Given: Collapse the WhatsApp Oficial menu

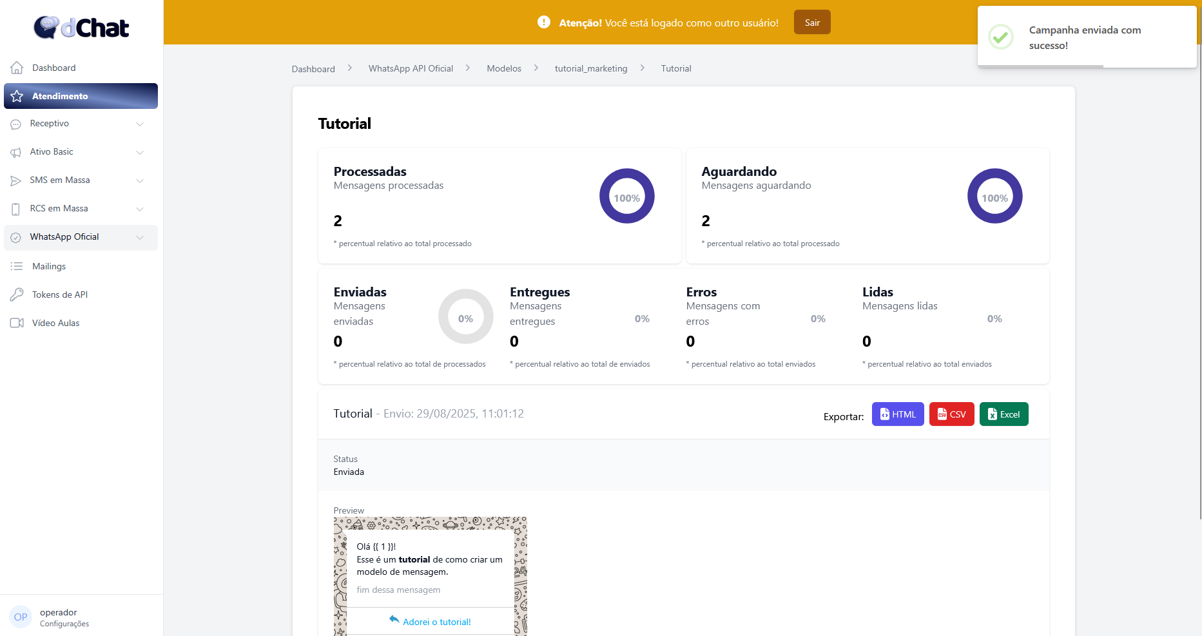Looking at the screenshot, I should click(x=140, y=237).
